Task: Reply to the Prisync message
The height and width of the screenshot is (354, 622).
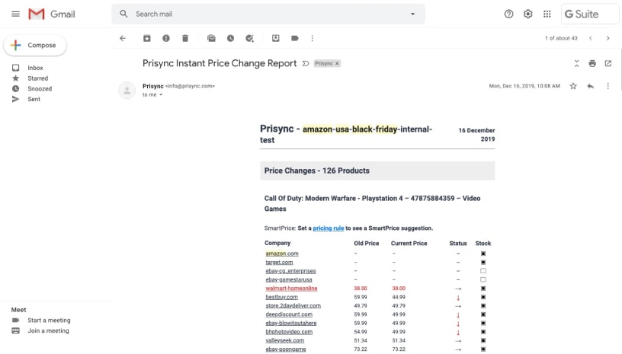Action: click(590, 86)
